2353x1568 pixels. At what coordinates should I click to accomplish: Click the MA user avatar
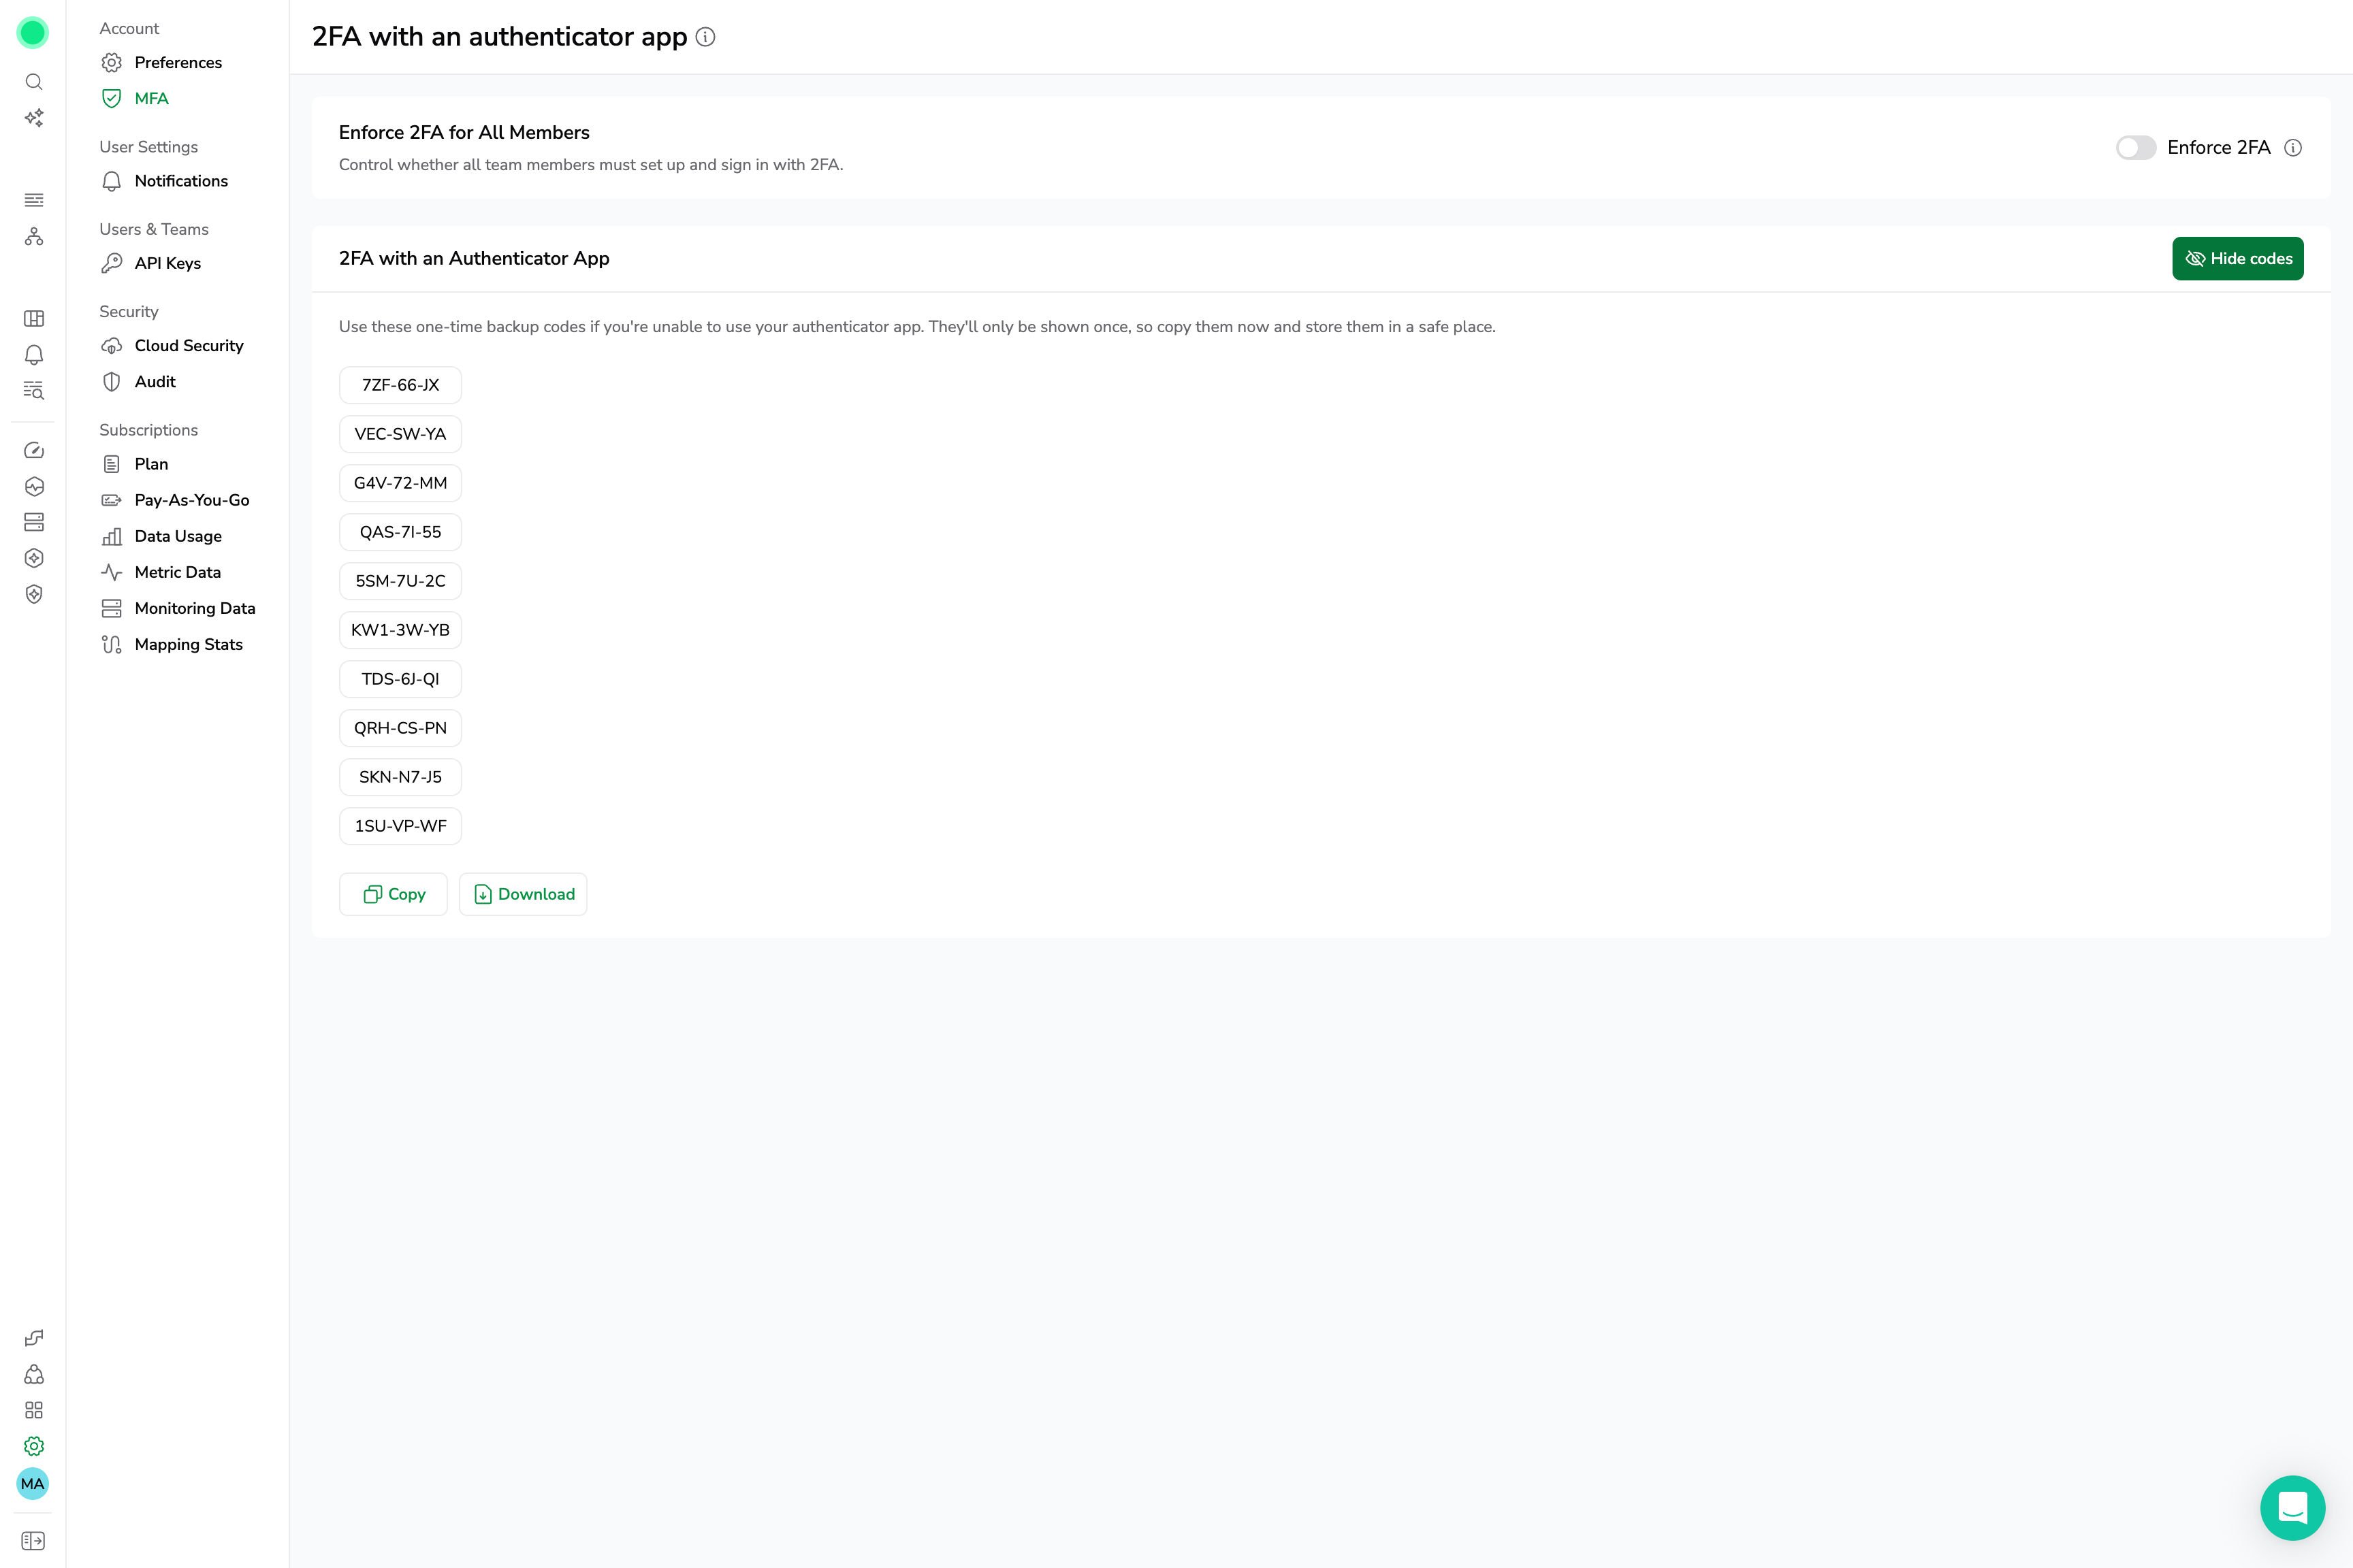coord(33,1484)
